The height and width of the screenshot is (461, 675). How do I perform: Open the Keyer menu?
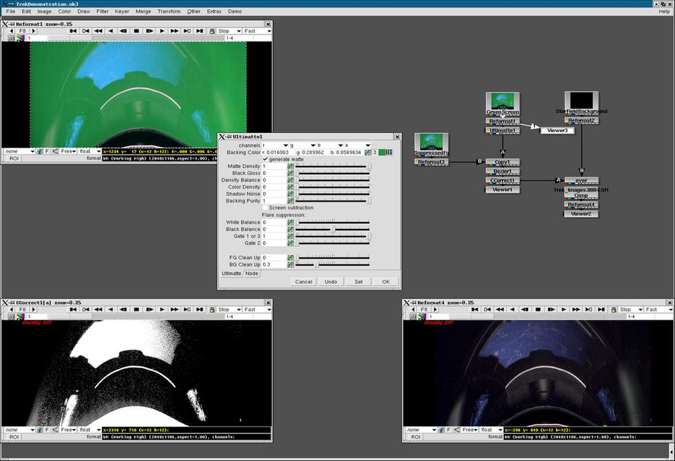click(122, 11)
